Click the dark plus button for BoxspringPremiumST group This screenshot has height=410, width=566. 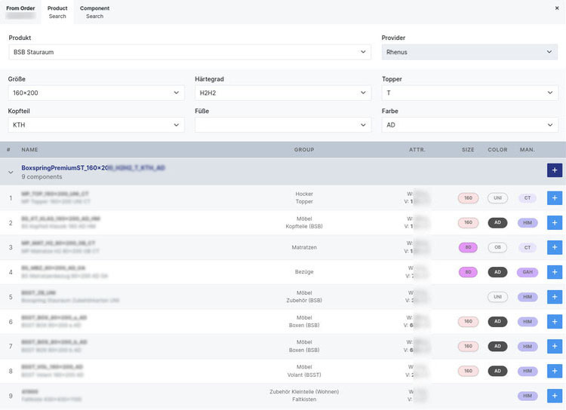tap(554, 171)
